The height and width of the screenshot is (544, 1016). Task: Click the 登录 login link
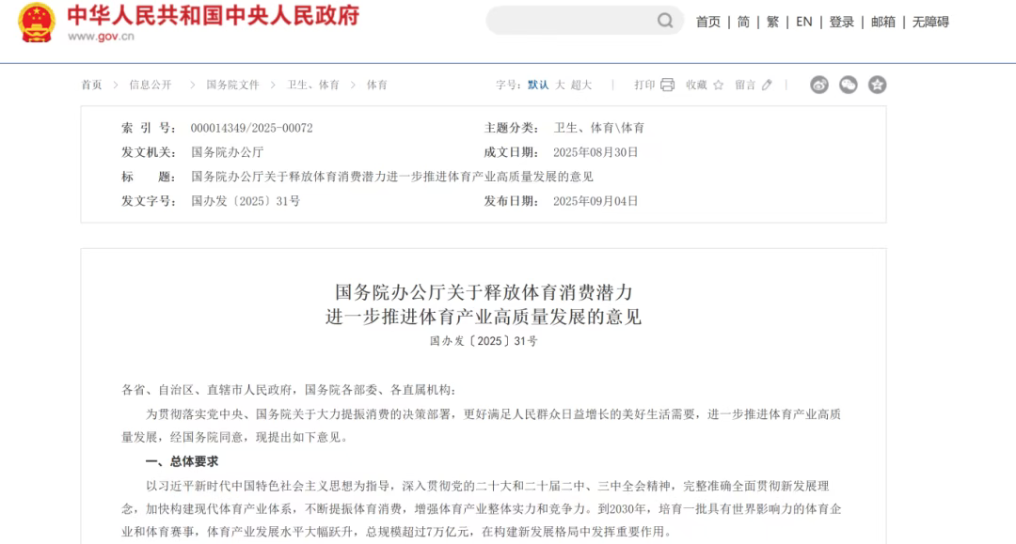[x=841, y=22]
